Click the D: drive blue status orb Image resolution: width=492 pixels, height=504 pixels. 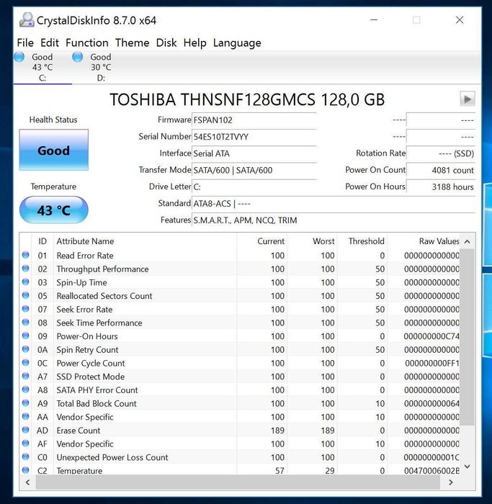tap(78, 57)
